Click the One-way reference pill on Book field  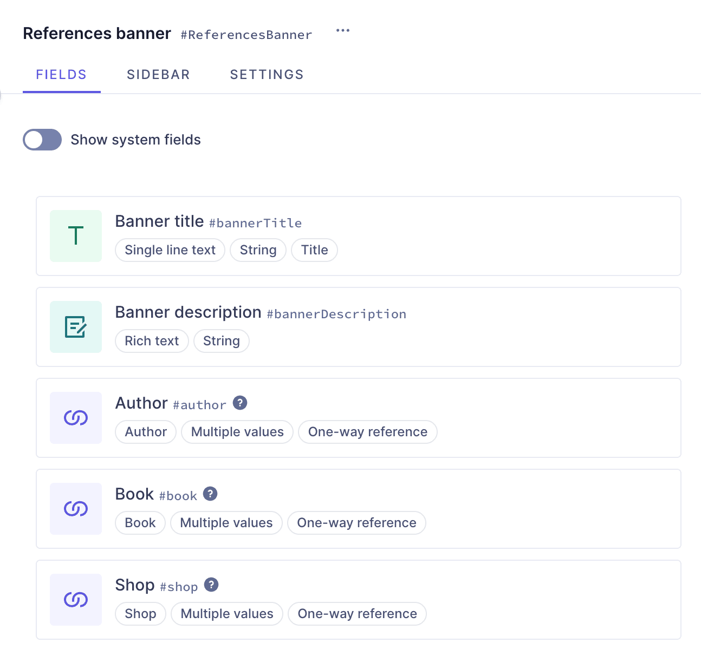[x=356, y=523]
